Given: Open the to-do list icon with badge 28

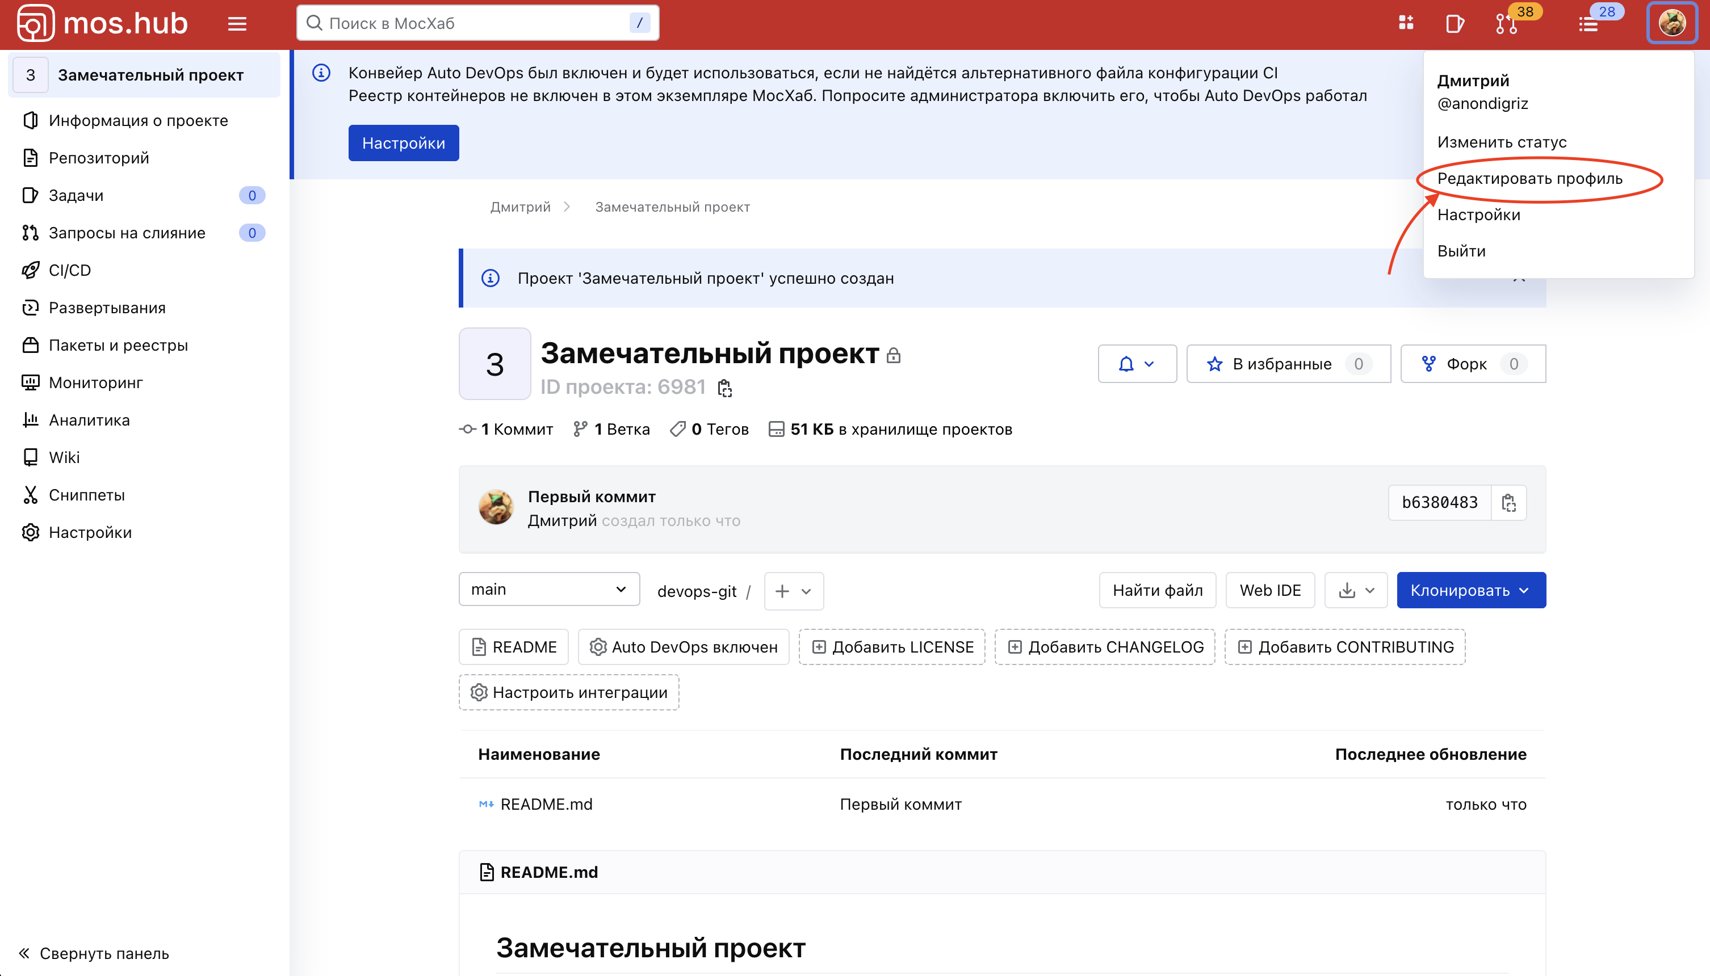Looking at the screenshot, I should point(1588,26).
